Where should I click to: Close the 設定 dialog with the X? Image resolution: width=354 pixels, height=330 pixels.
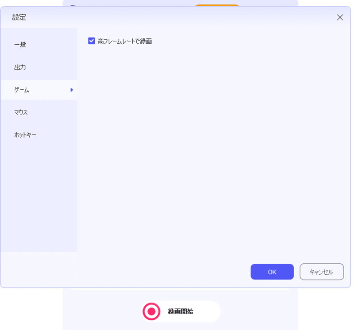[340, 17]
